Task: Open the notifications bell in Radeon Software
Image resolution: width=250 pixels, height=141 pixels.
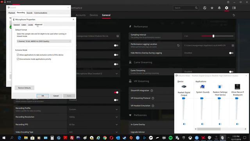Action: point(219,8)
